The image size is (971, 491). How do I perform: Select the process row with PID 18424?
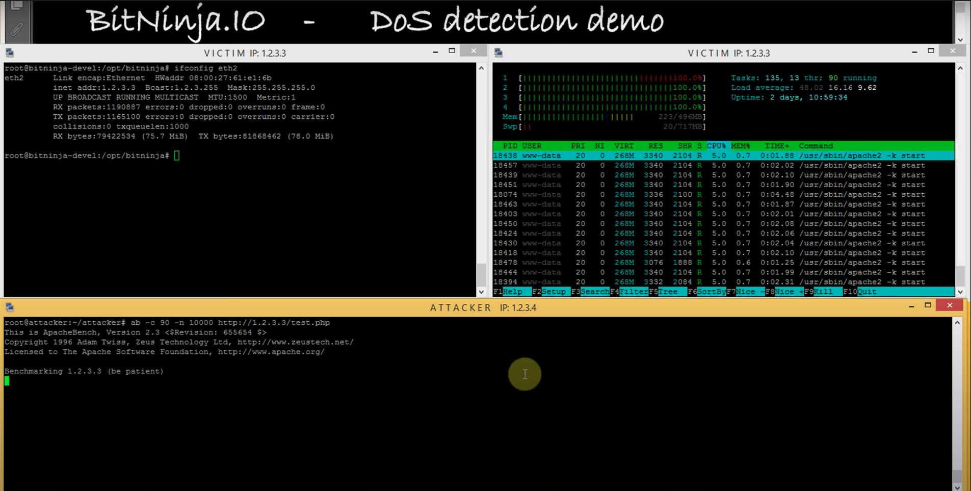pos(724,234)
